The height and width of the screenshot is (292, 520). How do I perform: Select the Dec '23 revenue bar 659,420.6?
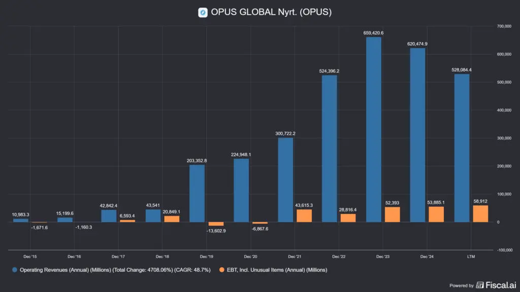[x=373, y=129]
